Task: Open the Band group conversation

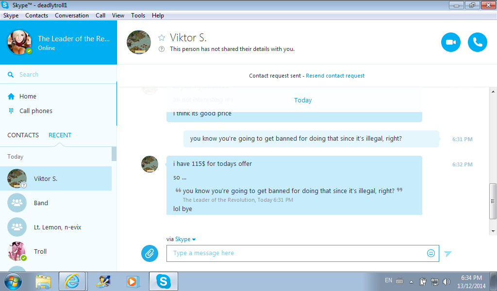Action: coord(56,203)
